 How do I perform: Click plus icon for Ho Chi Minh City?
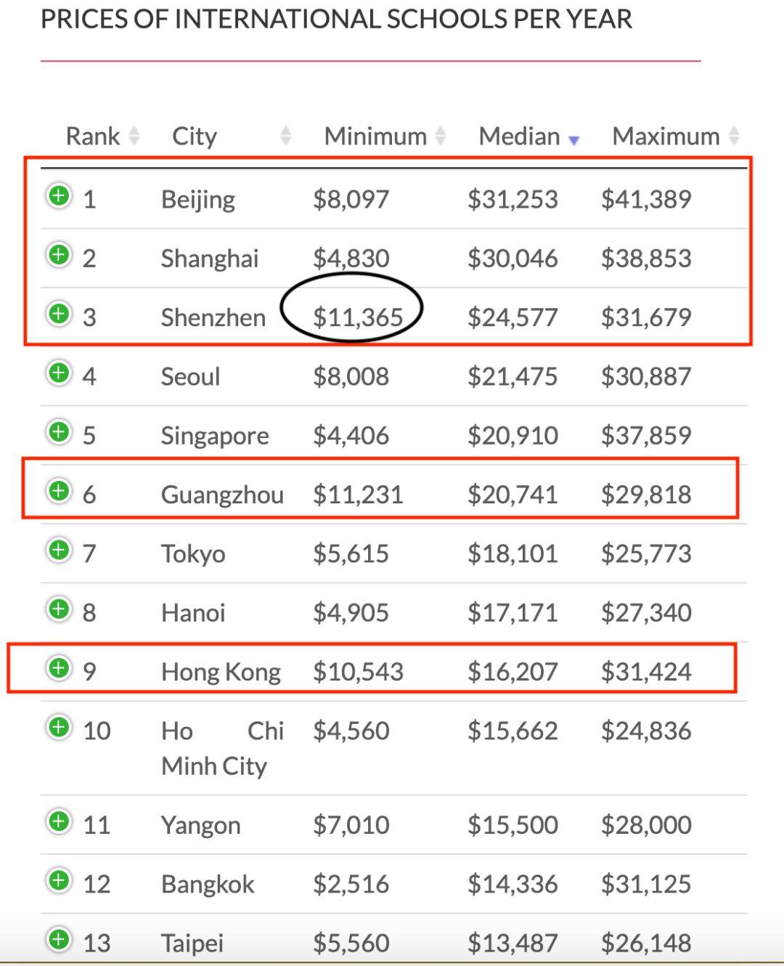(59, 727)
